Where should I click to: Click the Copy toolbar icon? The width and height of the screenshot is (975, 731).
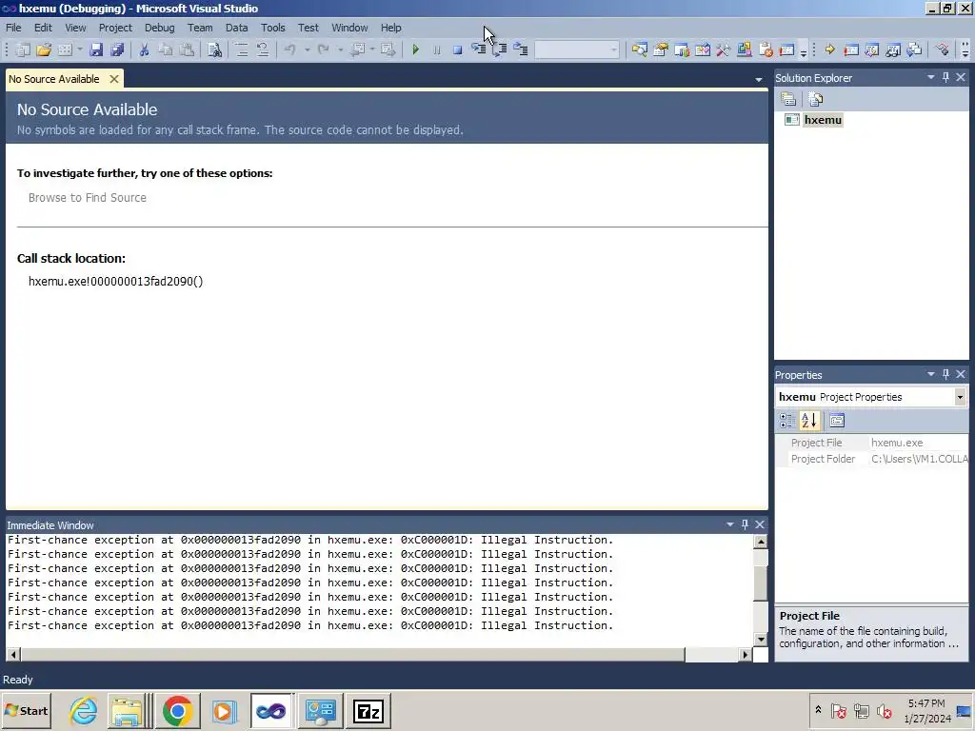coord(166,49)
